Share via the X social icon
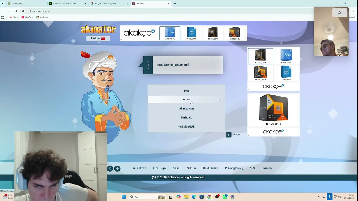The width and height of the screenshot is (358, 201). tap(110, 169)
